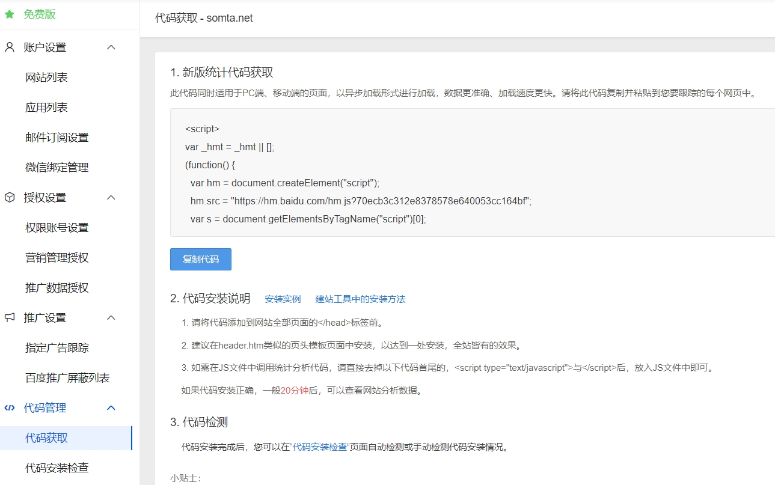Collapse the 代码管理 section chevron
Screen dimensions: 775x485
pos(111,408)
